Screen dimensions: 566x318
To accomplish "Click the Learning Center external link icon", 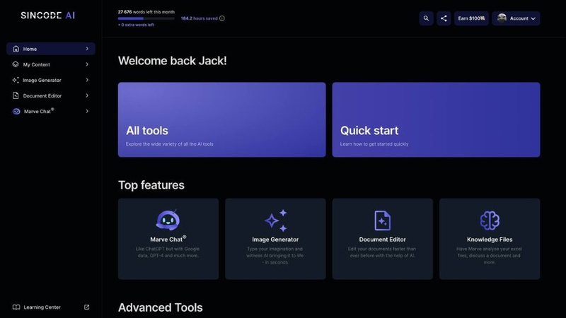I will point(86,307).
